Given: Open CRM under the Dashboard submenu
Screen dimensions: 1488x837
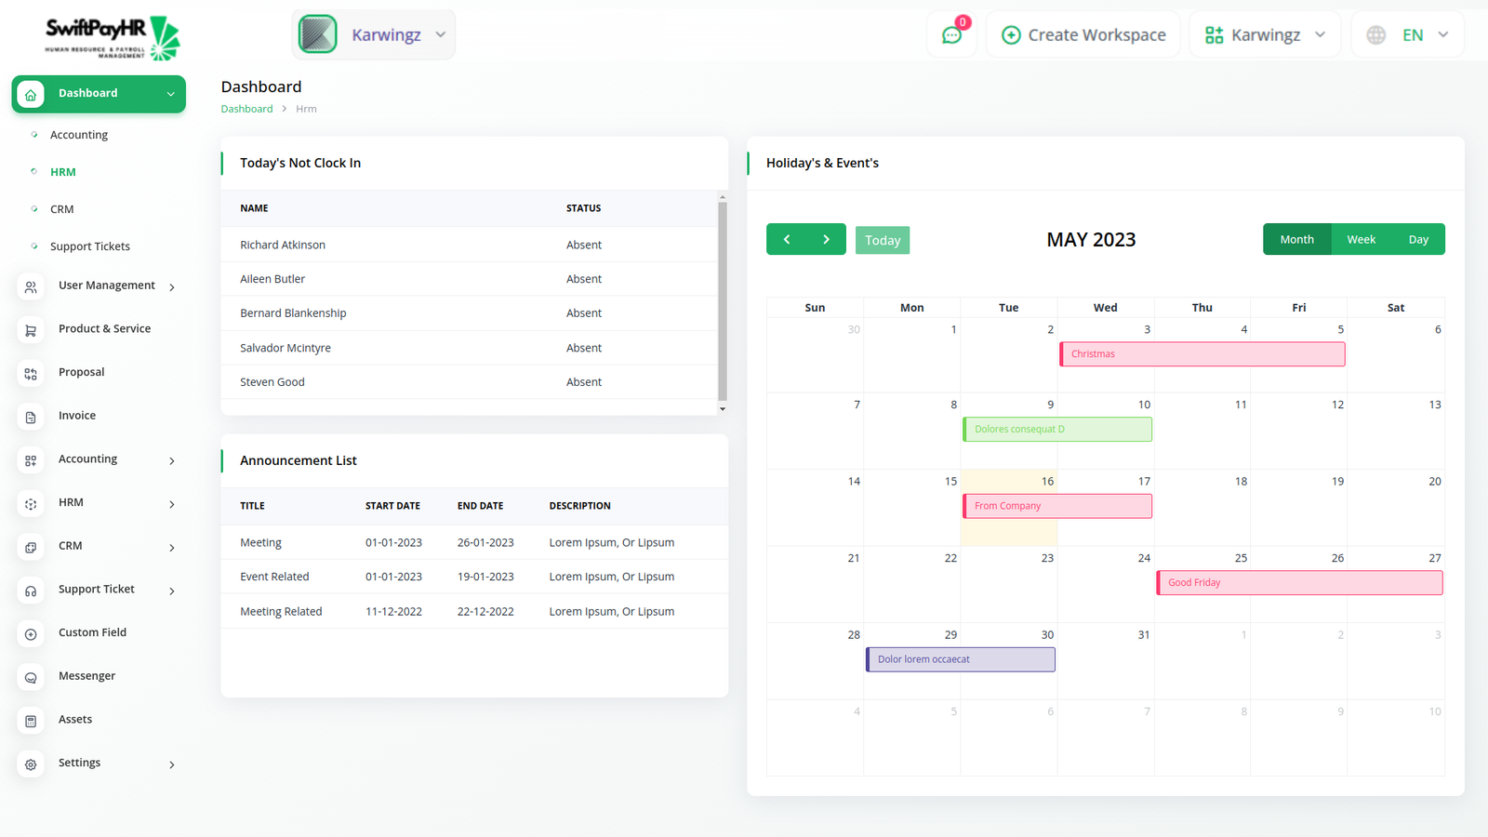Looking at the screenshot, I should (x=61, y=209).
